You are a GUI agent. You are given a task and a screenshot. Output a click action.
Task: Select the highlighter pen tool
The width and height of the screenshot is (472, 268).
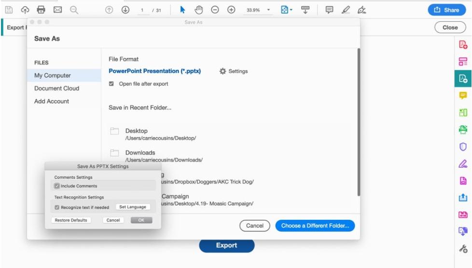346,10
